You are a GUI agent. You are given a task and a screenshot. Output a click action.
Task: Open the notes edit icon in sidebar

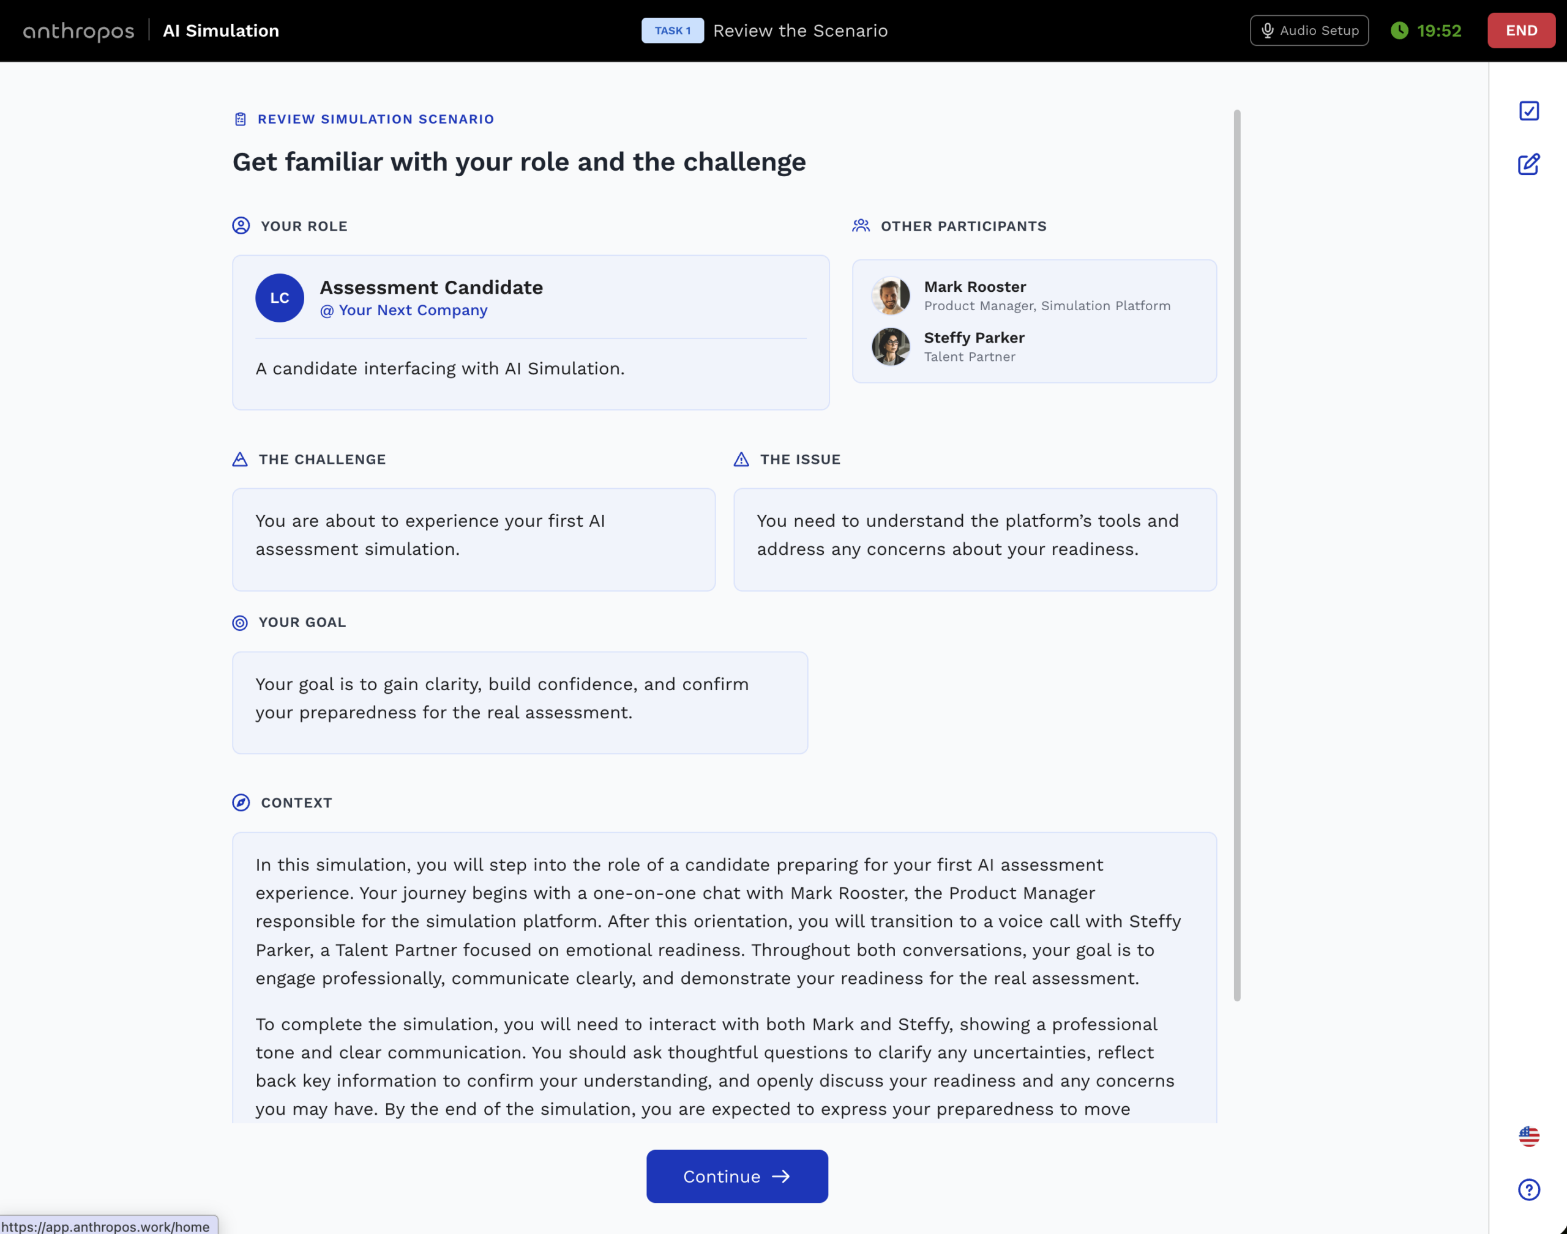(x=1528, y=164)
